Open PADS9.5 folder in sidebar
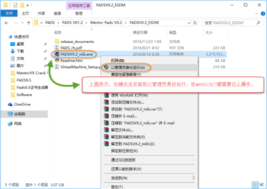The image size is (267, 189). 24,80
